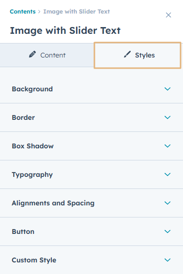Screen dimensions: 183x274
Task: Go back via Contents breadcrumb link
Action: (23, 12)
